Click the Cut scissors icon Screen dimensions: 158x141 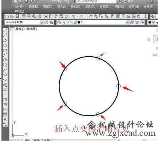(46, 16)
